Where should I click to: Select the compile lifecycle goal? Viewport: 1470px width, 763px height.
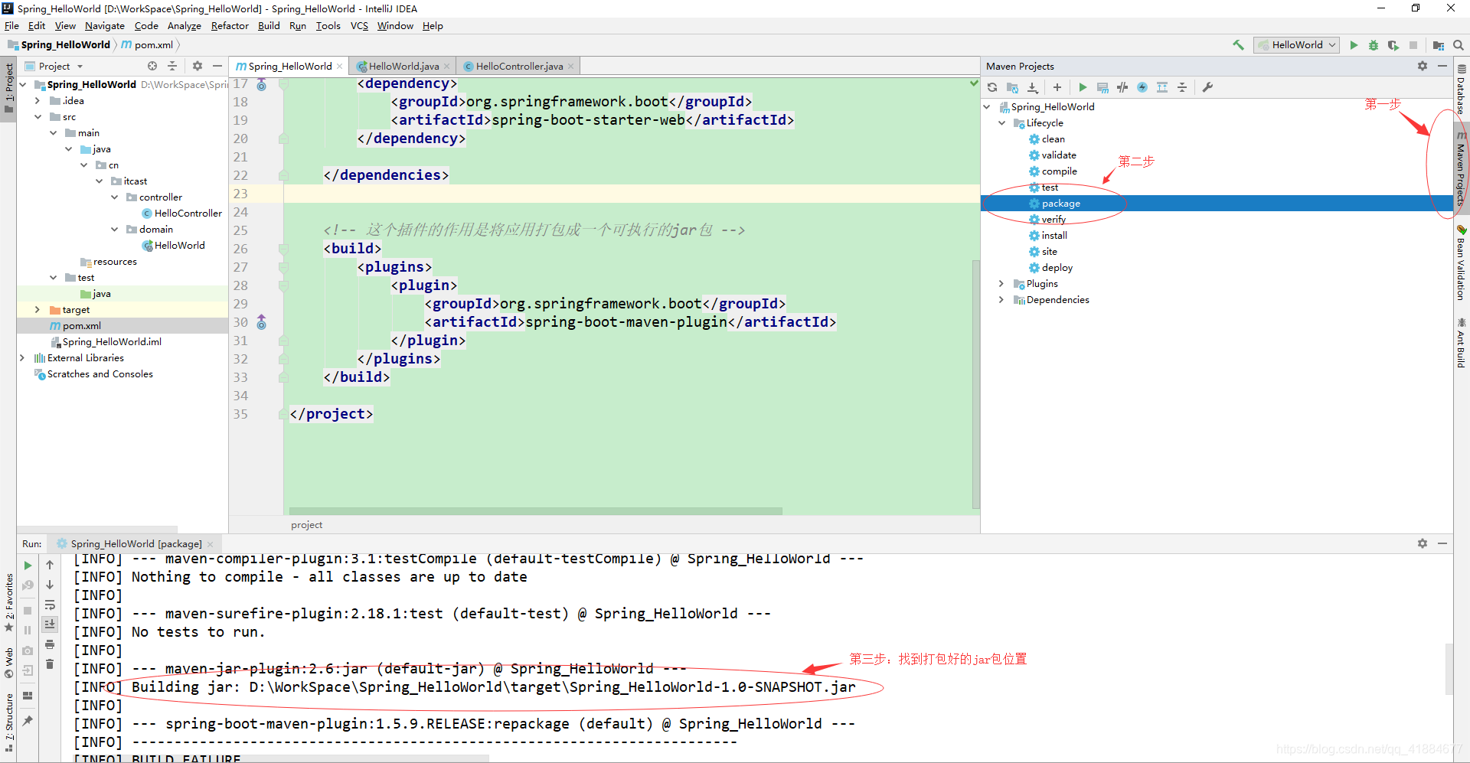click(x=1059, y=171)
